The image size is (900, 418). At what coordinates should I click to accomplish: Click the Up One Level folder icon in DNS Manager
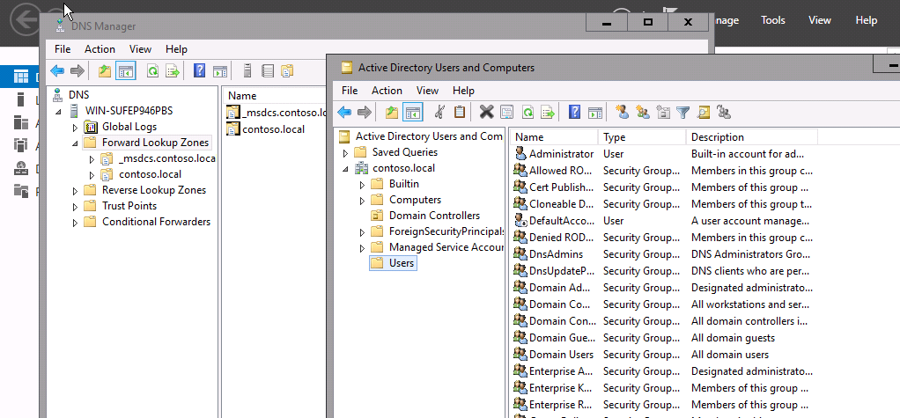point(105,71)
